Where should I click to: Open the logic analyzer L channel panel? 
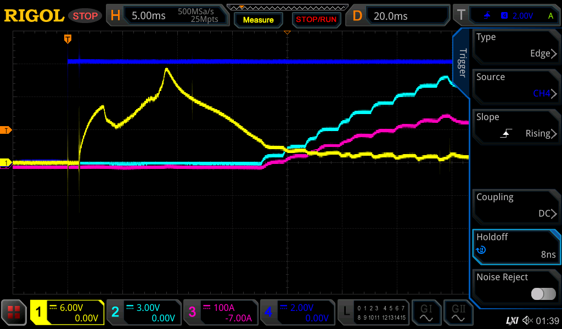pos(373,313)
